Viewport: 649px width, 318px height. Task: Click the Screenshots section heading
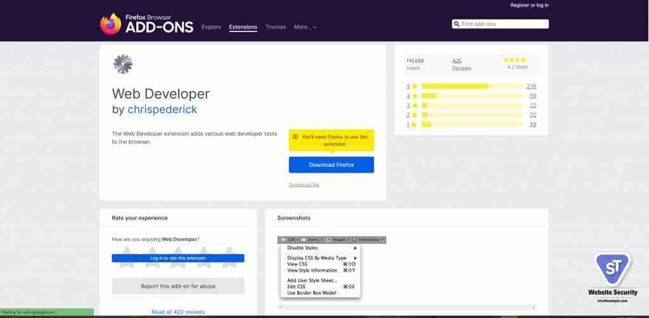[x=293, y=217]
